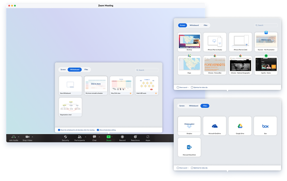Open the Chat panel icon
This screenshot has height=181, width=287.
(94, 137)
